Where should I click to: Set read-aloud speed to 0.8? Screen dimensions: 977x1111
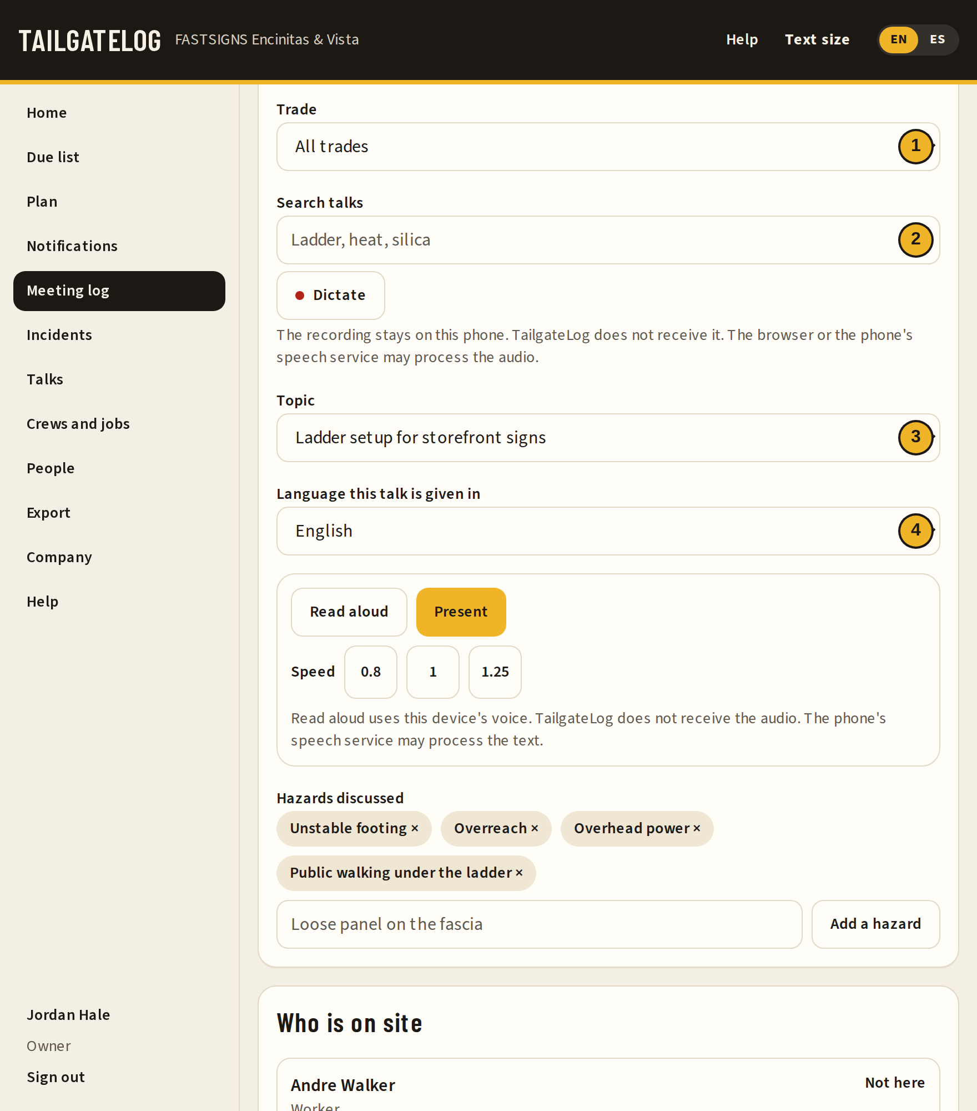371,672
